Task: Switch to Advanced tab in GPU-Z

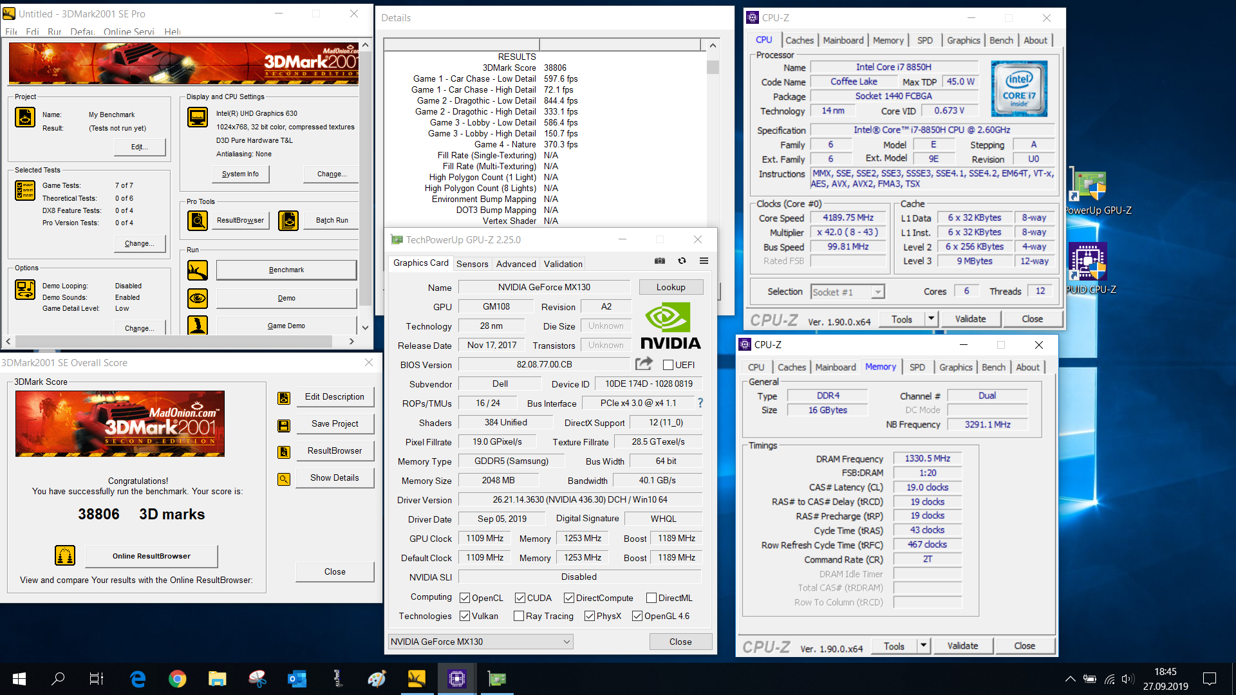Action: point(516,264)
